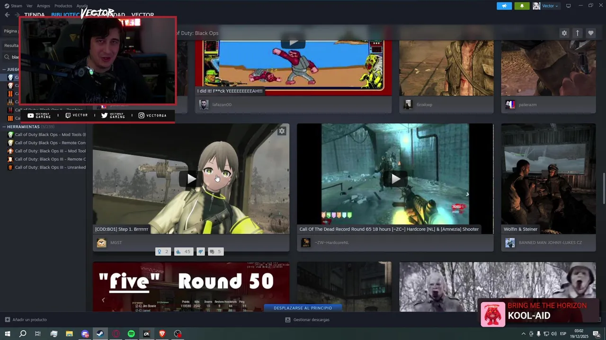Toggle the heart favorite icon

[x=591, y=33]
